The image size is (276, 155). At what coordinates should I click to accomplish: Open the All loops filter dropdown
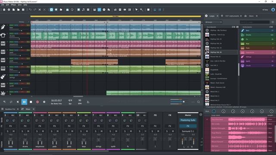213,22
